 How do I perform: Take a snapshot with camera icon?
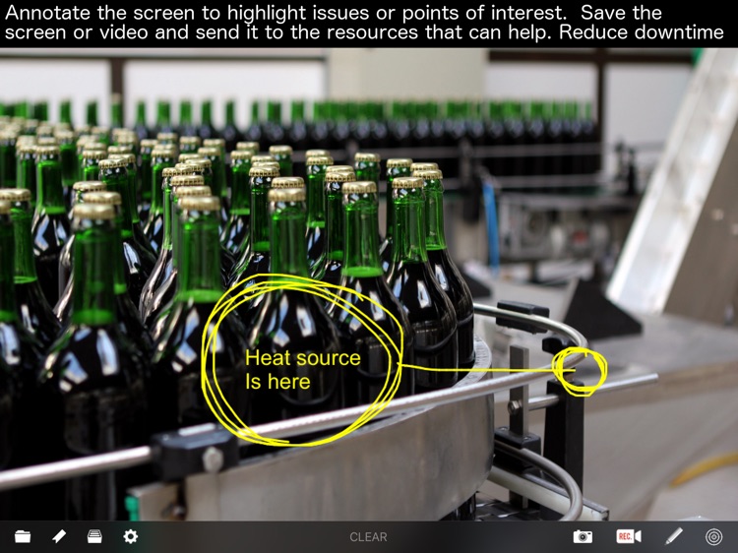583,536
